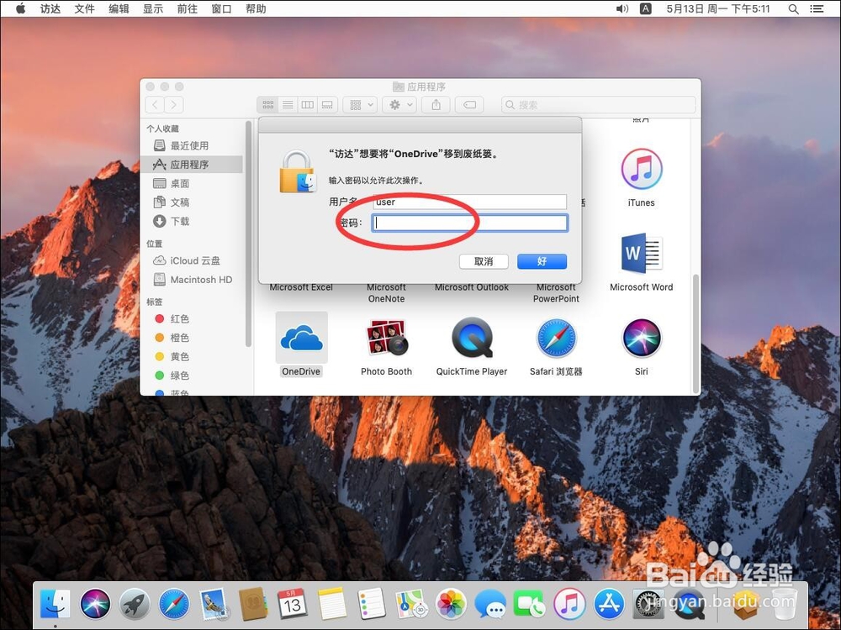Viewport: 841px width, 630px height.
Task: Open Calendar from the Dock
Action: [293, 604]
